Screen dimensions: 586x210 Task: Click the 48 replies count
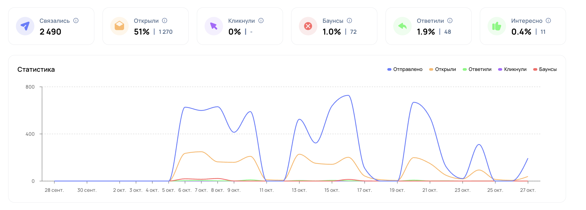click(x=448, y=32)
